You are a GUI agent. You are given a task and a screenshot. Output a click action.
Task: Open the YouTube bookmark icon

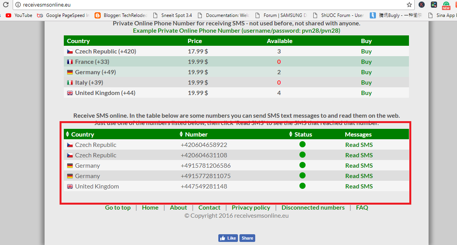coord(9,15)
